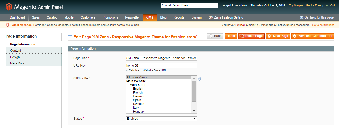The height and width of the screenshot is (128, 339).
Task: Click Go to notifications link
Action: (x=323, y=25)
